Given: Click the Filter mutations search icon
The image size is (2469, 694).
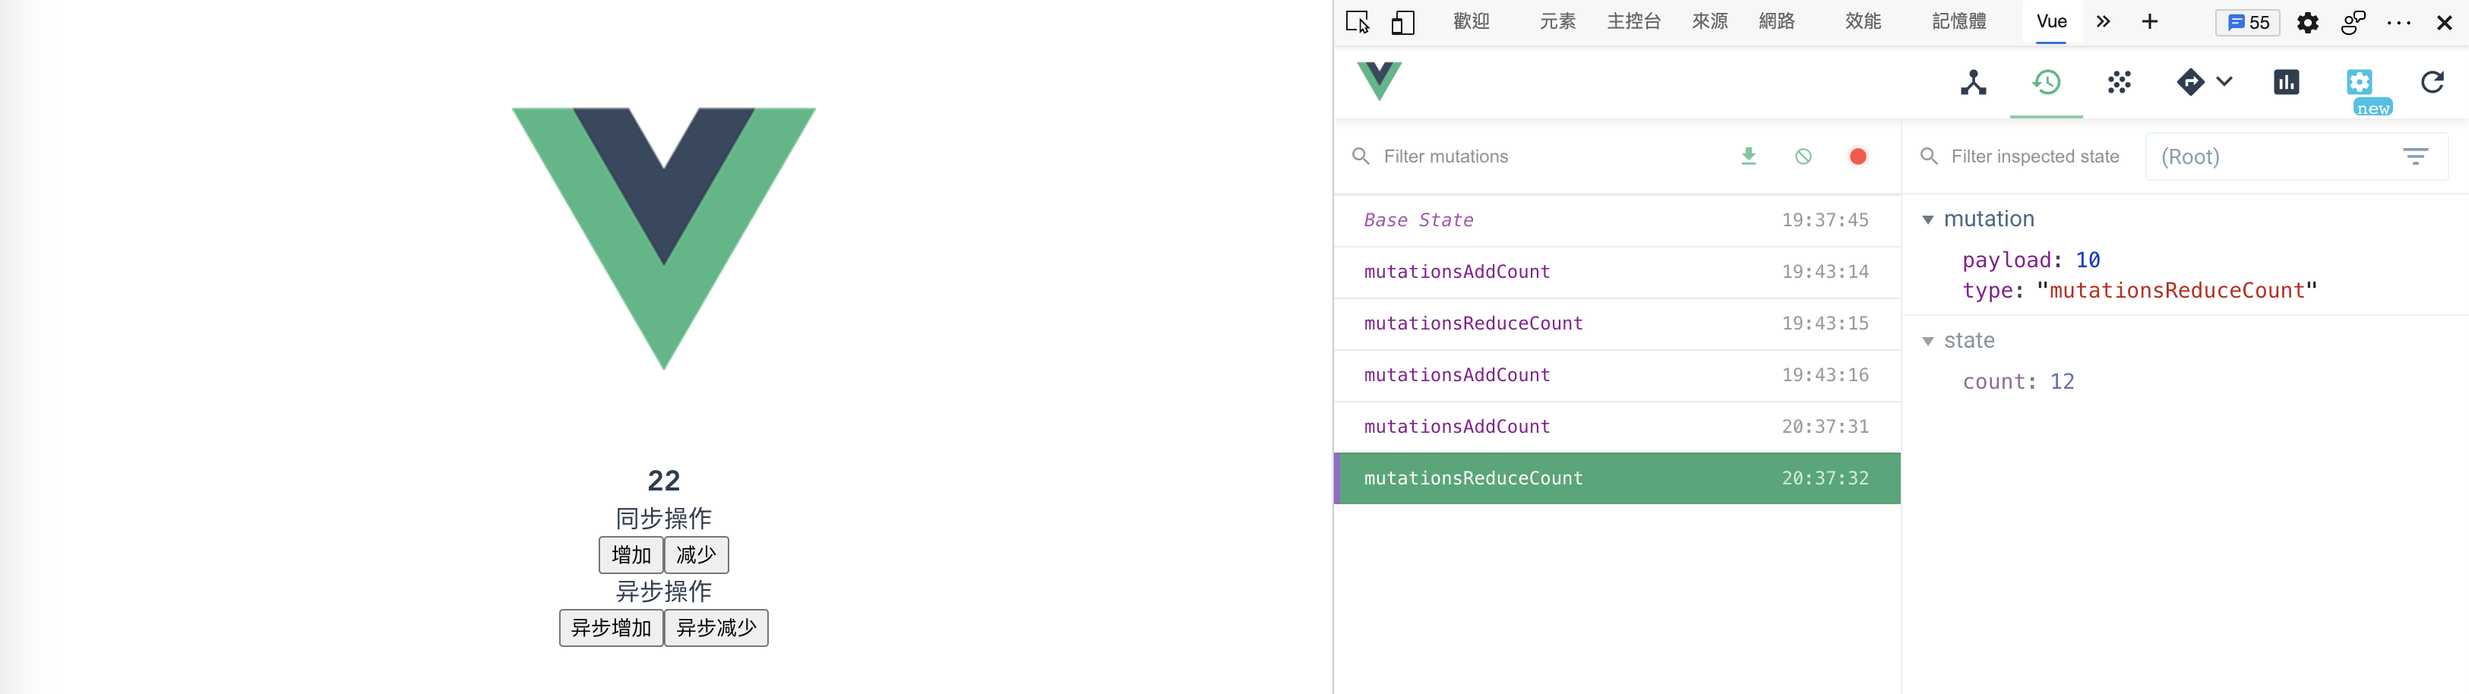Looking at the screenshot, I should coord(1360,156).
